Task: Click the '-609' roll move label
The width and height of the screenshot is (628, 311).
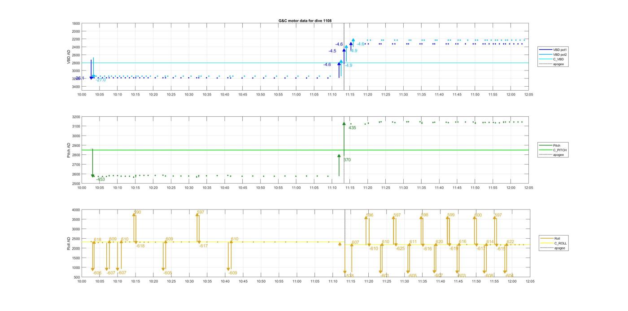Action: click(232, 273)
